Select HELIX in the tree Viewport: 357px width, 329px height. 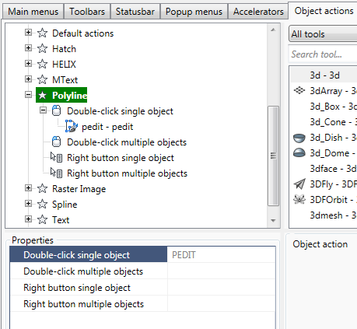[64, 65]
